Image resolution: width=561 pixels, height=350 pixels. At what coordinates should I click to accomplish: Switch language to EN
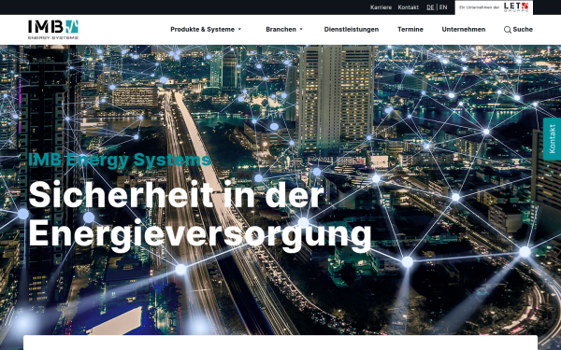443,7
